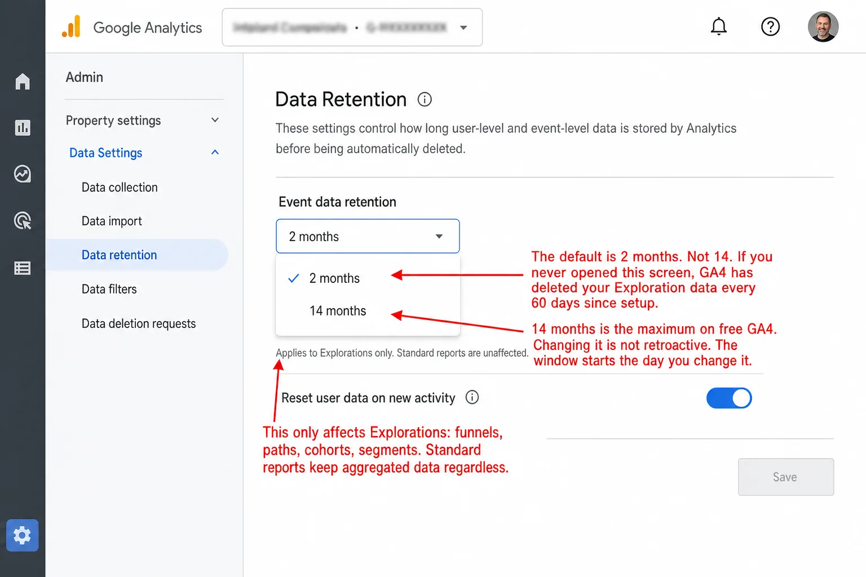Viewport: 866px width, 577px height.
Task: Open the Event data retention dropdown
Action: pos(368,236)
